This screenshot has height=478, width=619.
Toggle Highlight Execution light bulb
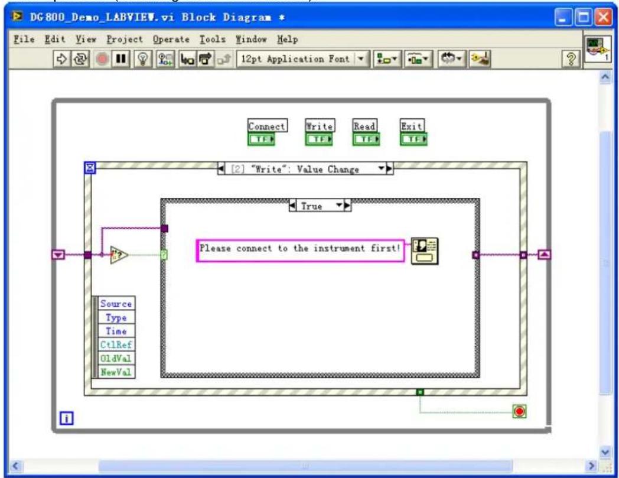pos(143,59)
